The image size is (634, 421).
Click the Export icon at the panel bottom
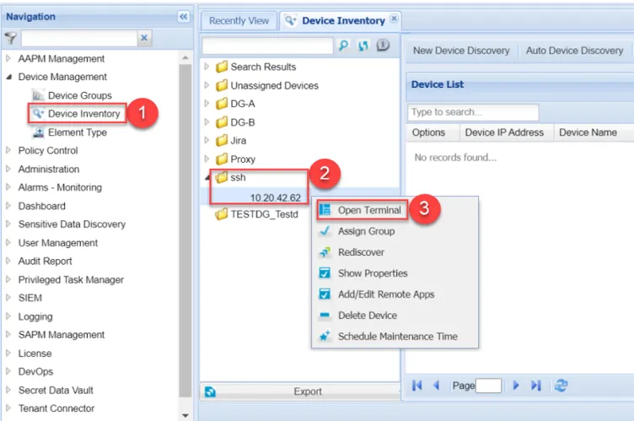point(210,391)
